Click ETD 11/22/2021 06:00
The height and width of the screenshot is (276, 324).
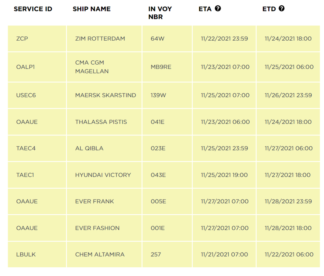click(x=289, y=255)
